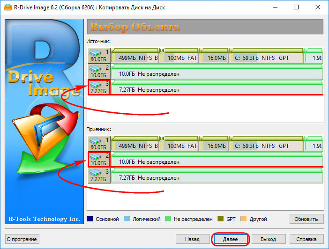
Task: Open the О программе dialog
Action: 22,239
